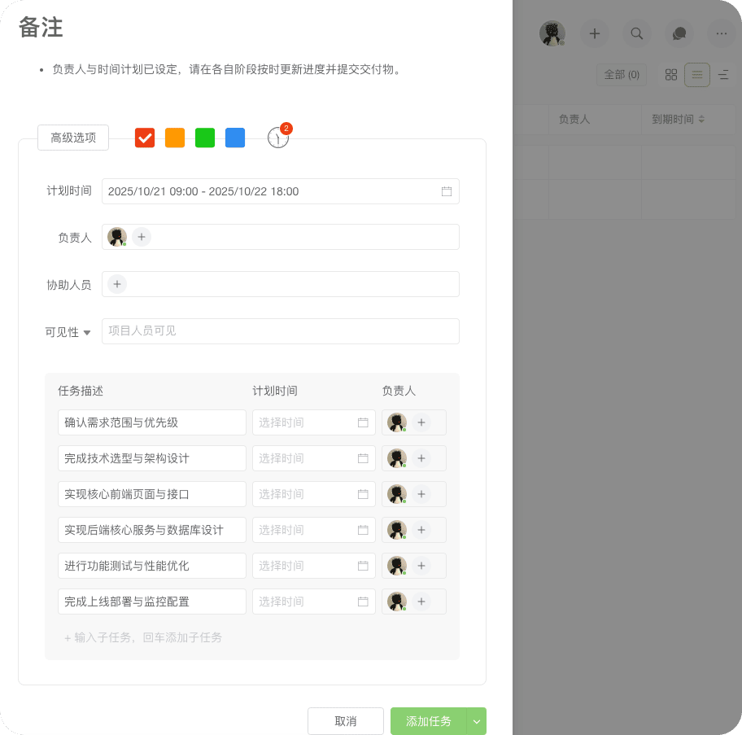Switch to list view in background toolbar

pyautogui.click(x=697, y=75)
